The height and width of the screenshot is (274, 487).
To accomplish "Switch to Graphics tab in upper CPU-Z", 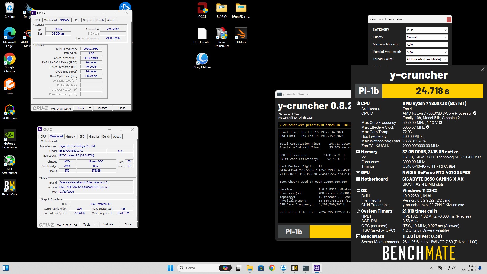I will pyautogui.click(x=88, y=20).
